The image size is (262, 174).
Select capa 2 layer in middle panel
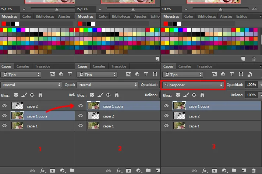point(118,116)
